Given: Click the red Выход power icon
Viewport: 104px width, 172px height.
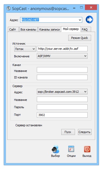Looking at the screenshot, I should tap(87, 149).
